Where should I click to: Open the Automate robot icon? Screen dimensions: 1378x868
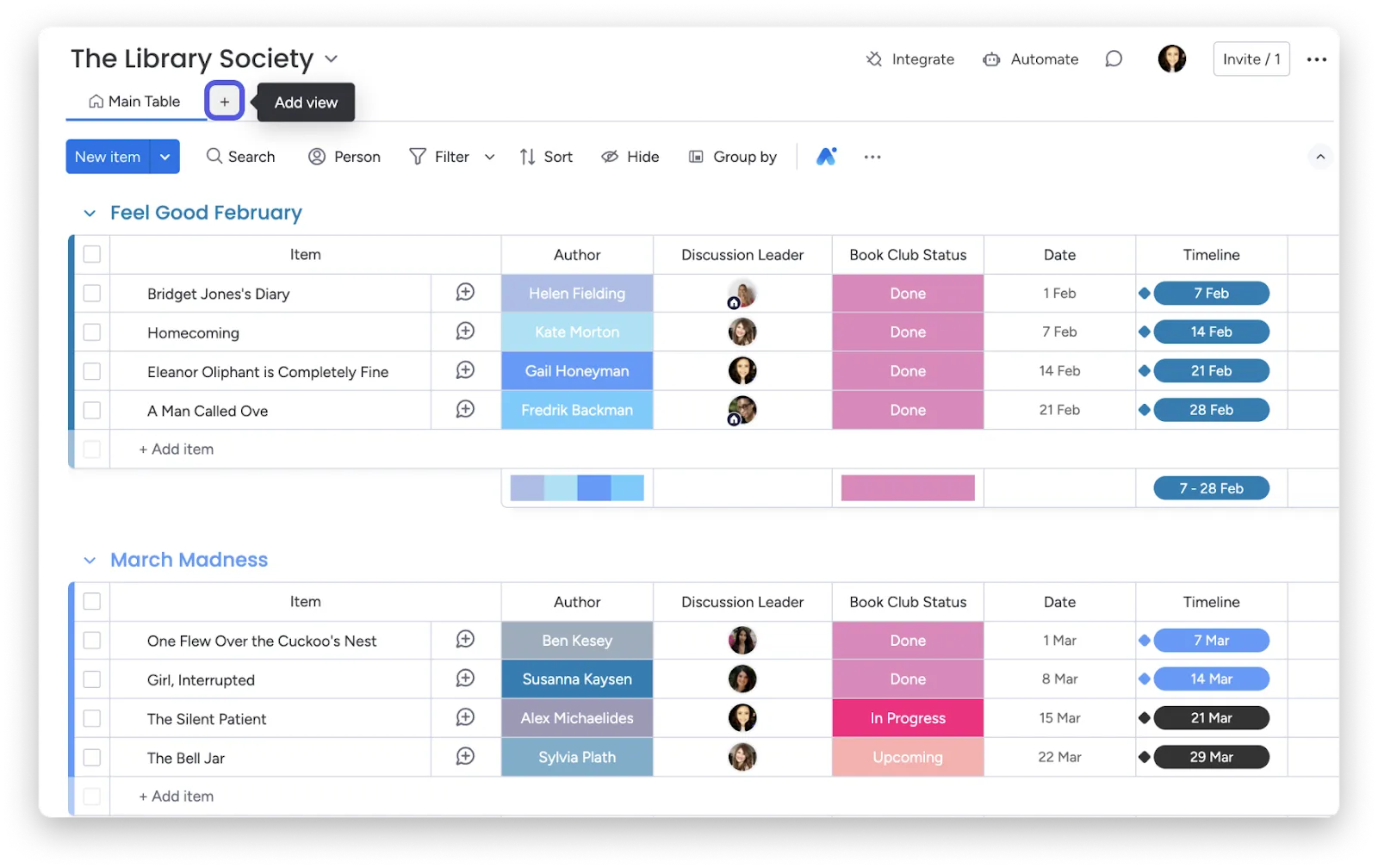pos(991,59)
